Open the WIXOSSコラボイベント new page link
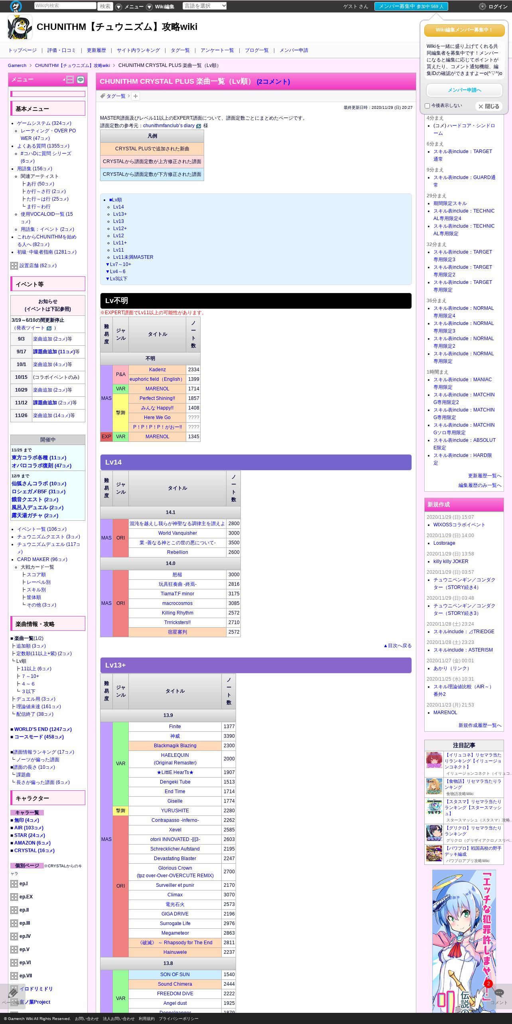 point(459,525)
